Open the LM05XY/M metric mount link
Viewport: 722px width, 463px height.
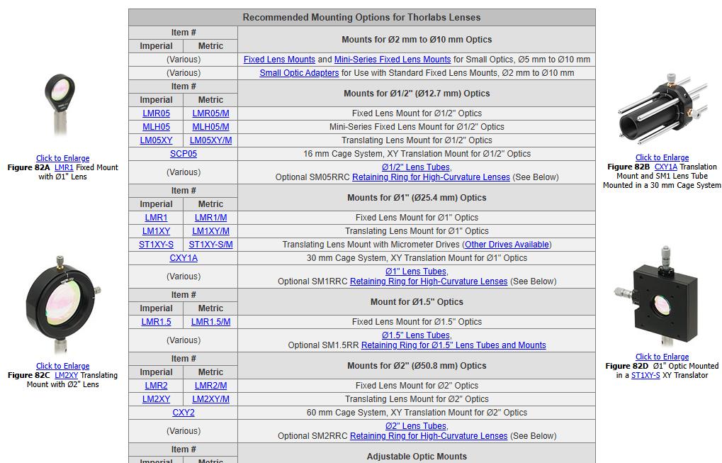pos(211,140)
